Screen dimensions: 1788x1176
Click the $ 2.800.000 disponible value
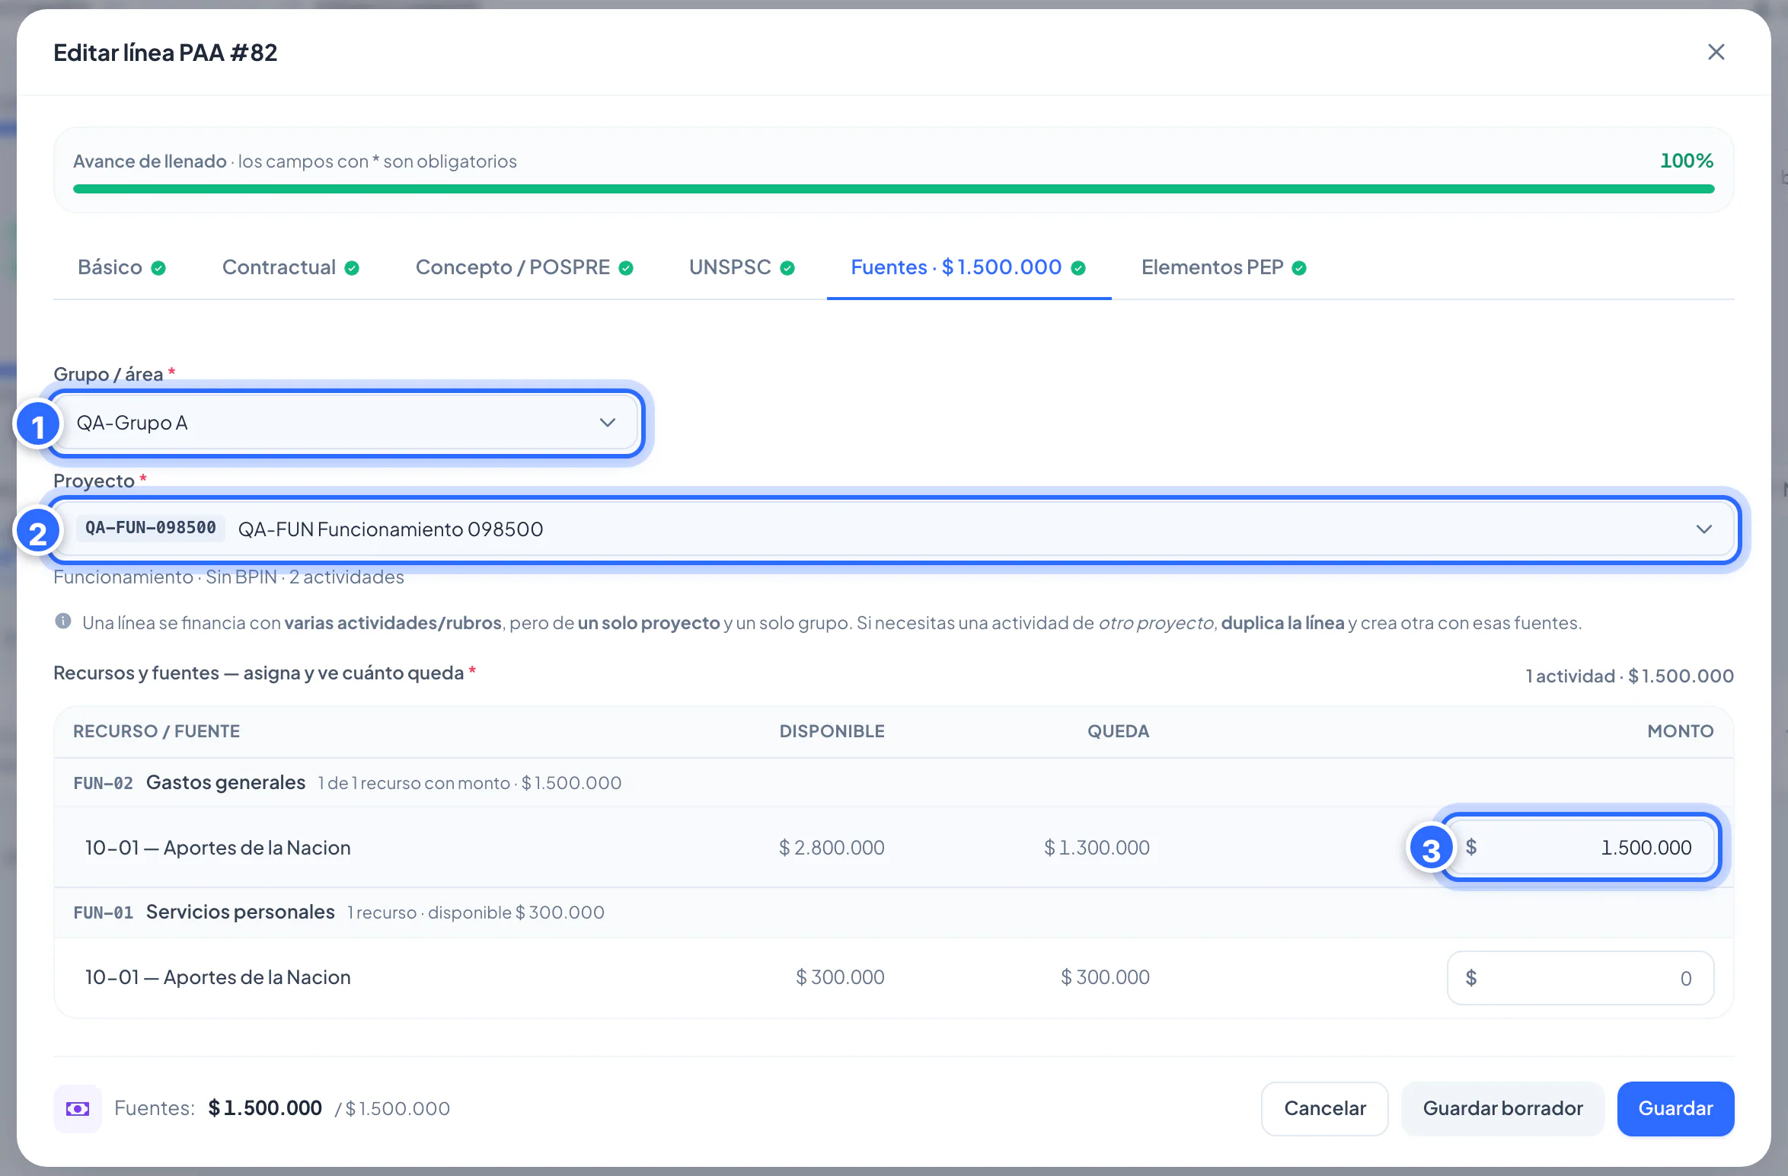tap(832, 848)
